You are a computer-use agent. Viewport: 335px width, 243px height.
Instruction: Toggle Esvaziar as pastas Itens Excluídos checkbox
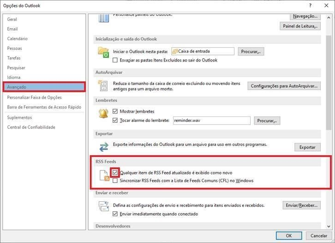click(x=115, y=60)
